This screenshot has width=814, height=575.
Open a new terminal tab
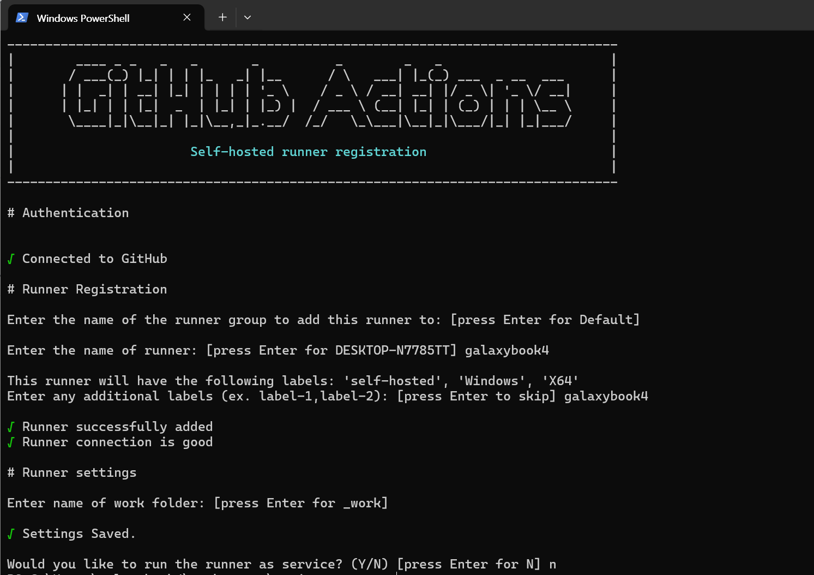(222, 17)
